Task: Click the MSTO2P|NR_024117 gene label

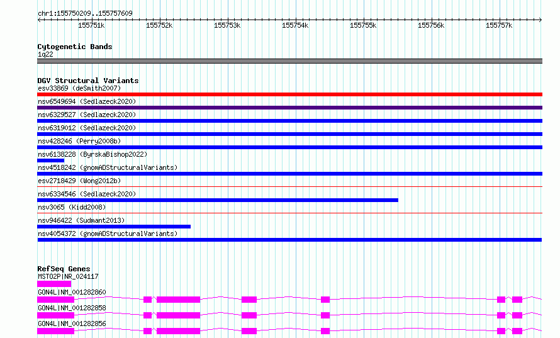Action: click(x=68, y=276)
